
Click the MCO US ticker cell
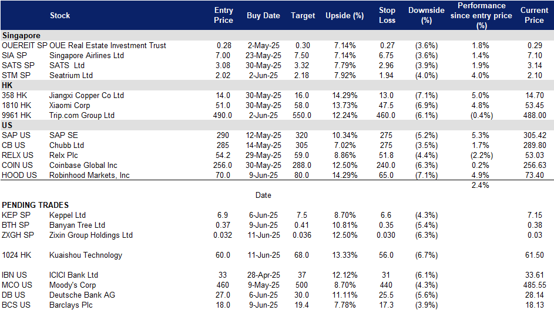(17, 285)
